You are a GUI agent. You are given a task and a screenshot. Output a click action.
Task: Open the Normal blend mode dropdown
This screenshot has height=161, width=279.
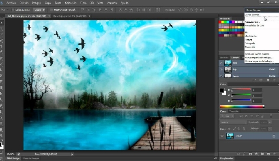point(233,122)
